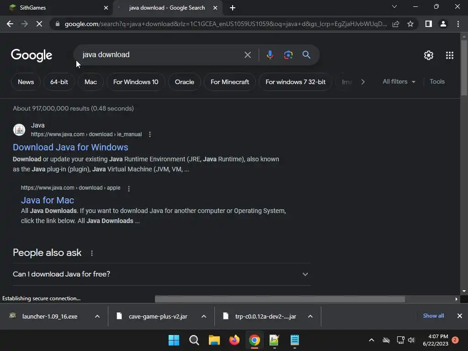The image size is (468, 351).
Task: Switch to the SithGames tab
Action: (57, 8)
